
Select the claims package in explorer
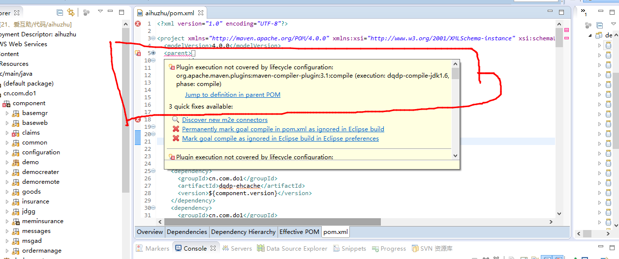[31, 133]
